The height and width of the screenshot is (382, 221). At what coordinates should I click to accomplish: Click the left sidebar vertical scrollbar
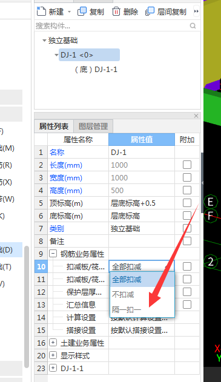click(27, 307)
